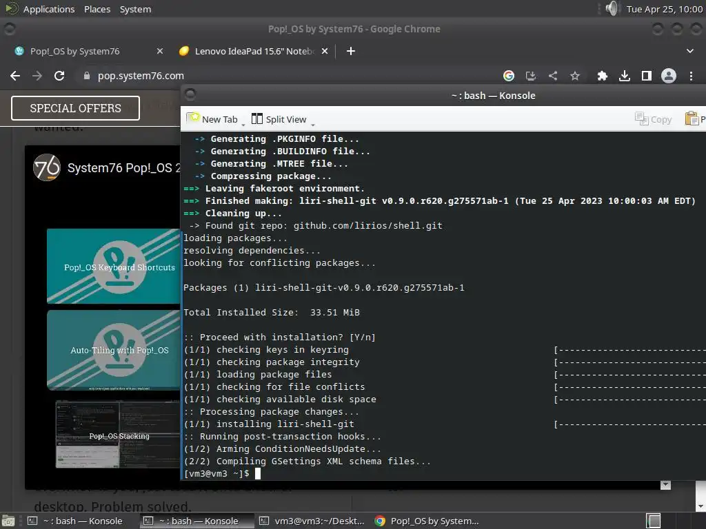Open Pop!_OS Keyboard Shortcuts video thumbnail

coord(114,267)
